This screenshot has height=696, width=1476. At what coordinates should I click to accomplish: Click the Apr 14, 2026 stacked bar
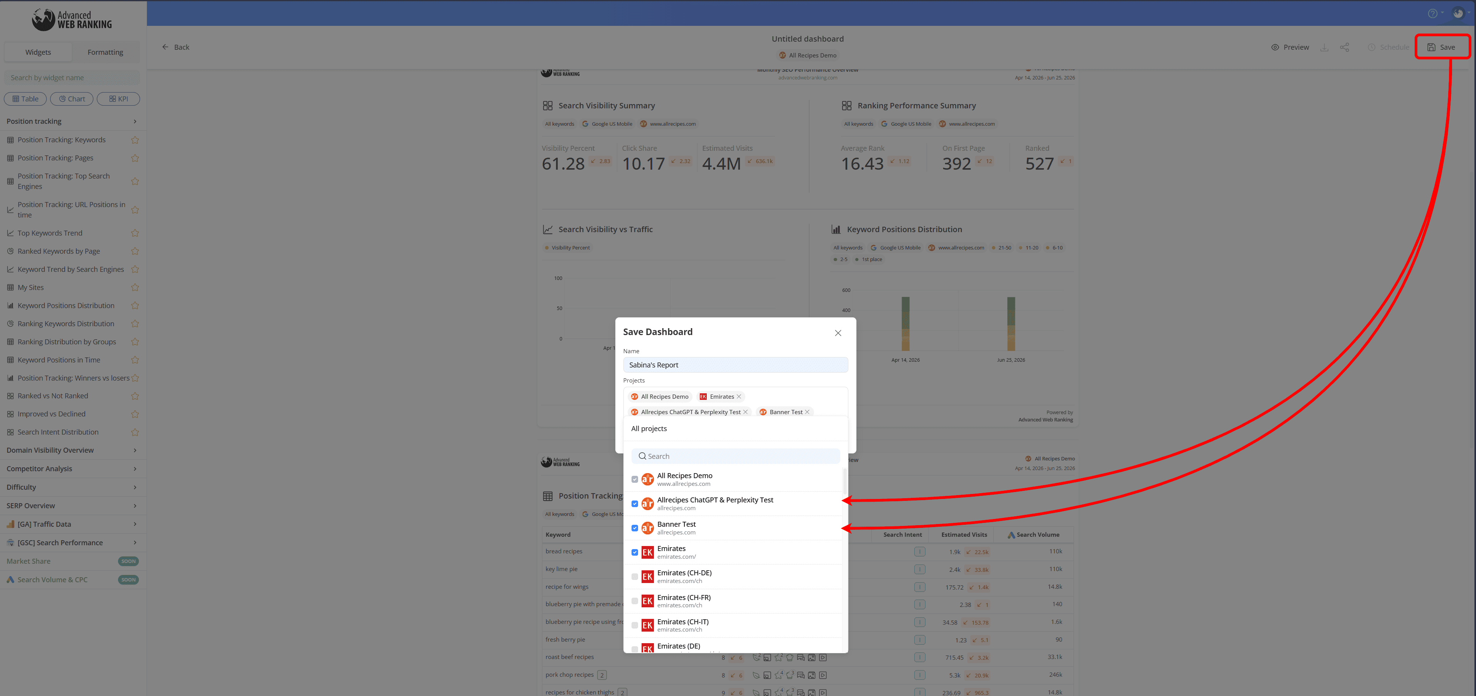(905, 324)
